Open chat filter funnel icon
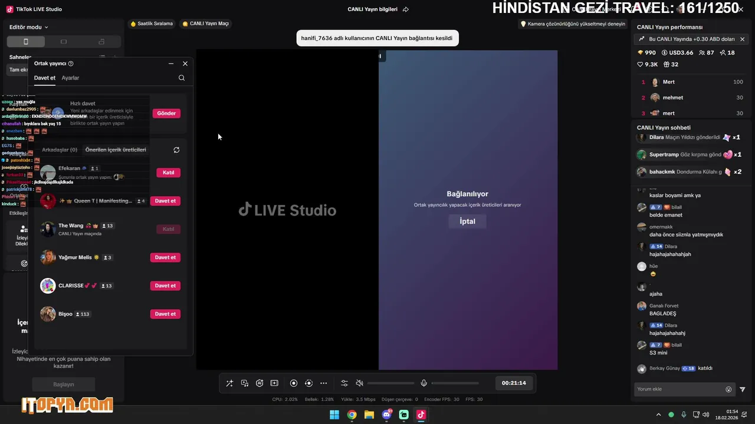 (x=743, y=389)
